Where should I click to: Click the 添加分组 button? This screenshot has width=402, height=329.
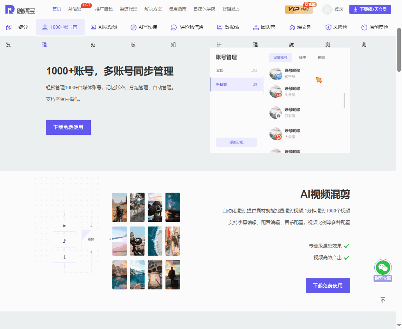click(x=236, y=142)
